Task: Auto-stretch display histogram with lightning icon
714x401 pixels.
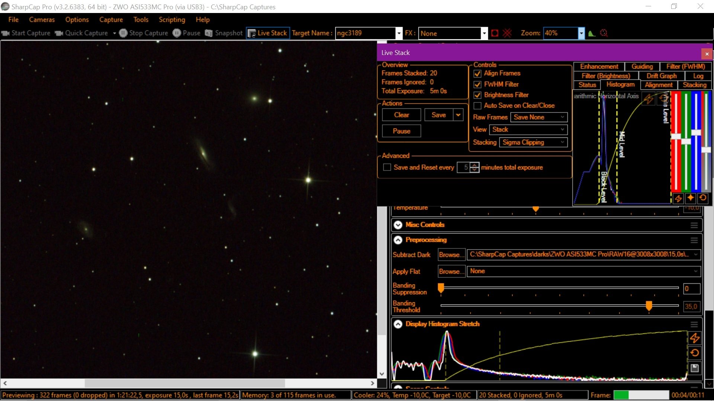Action: [x=695, y=338]
